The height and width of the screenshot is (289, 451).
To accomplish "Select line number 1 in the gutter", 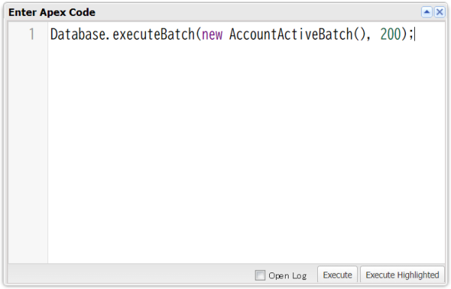I will 32,35.
